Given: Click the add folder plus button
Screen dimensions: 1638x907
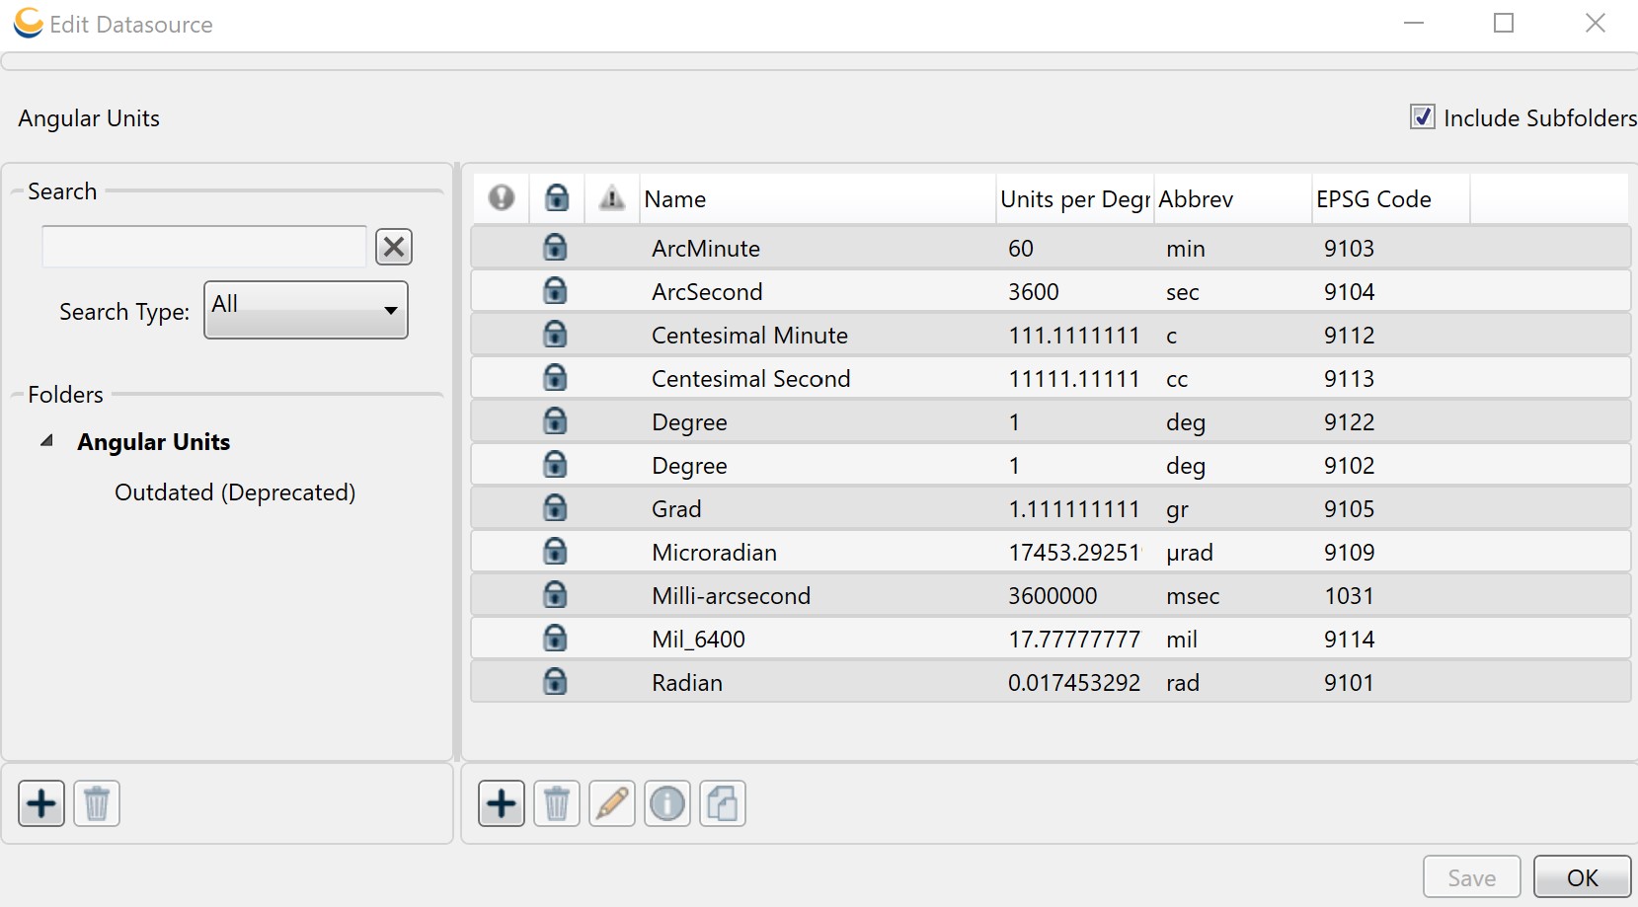Looking at the screenshot, I should click(41, 803).
